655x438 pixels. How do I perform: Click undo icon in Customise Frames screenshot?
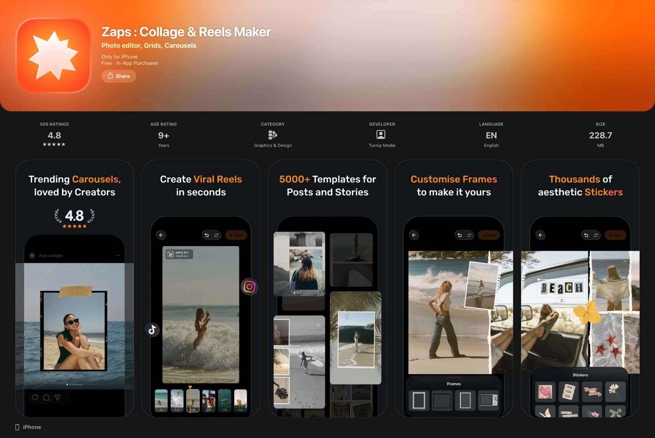pyautogui.click(x=459, y=235)
